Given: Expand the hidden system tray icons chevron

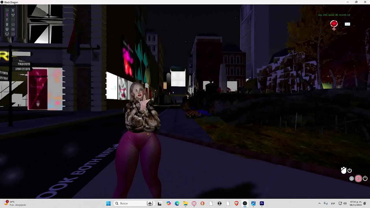Looking at the screenshot, I should (x=319, y=203).
